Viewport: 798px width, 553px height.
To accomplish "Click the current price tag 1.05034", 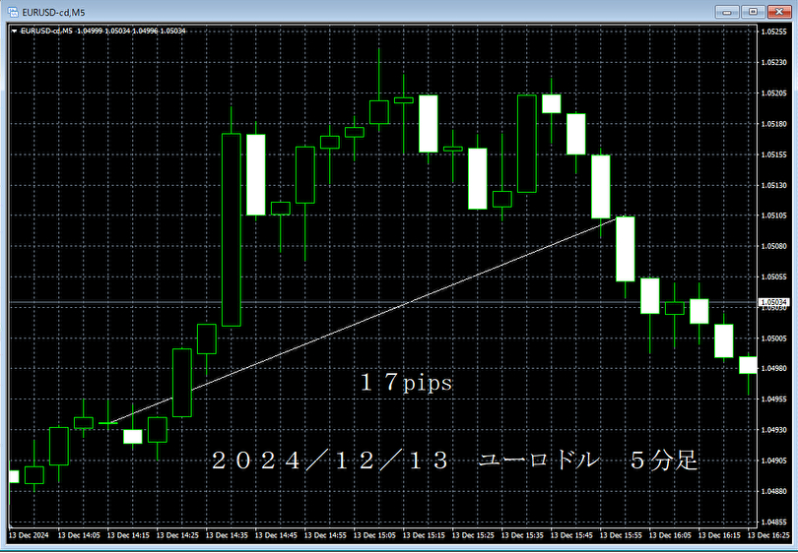I will click(773, 302).
